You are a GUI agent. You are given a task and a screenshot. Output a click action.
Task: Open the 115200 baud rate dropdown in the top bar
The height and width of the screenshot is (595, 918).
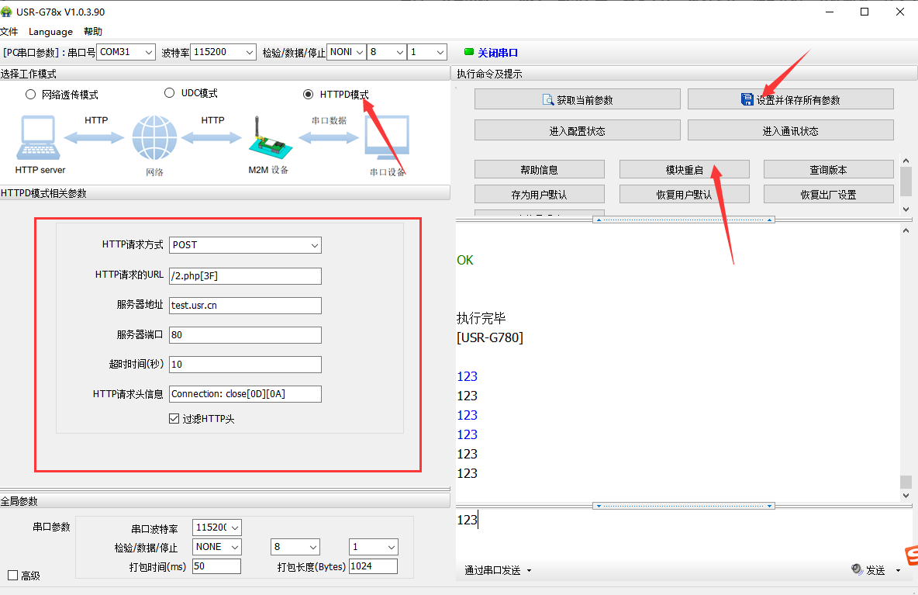click(x=223, y=52)
